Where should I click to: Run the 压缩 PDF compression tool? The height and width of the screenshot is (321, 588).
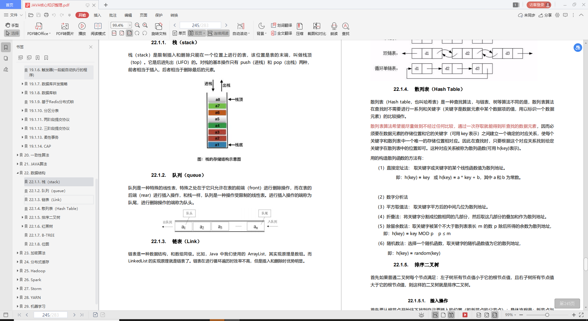tap(300, 29)
